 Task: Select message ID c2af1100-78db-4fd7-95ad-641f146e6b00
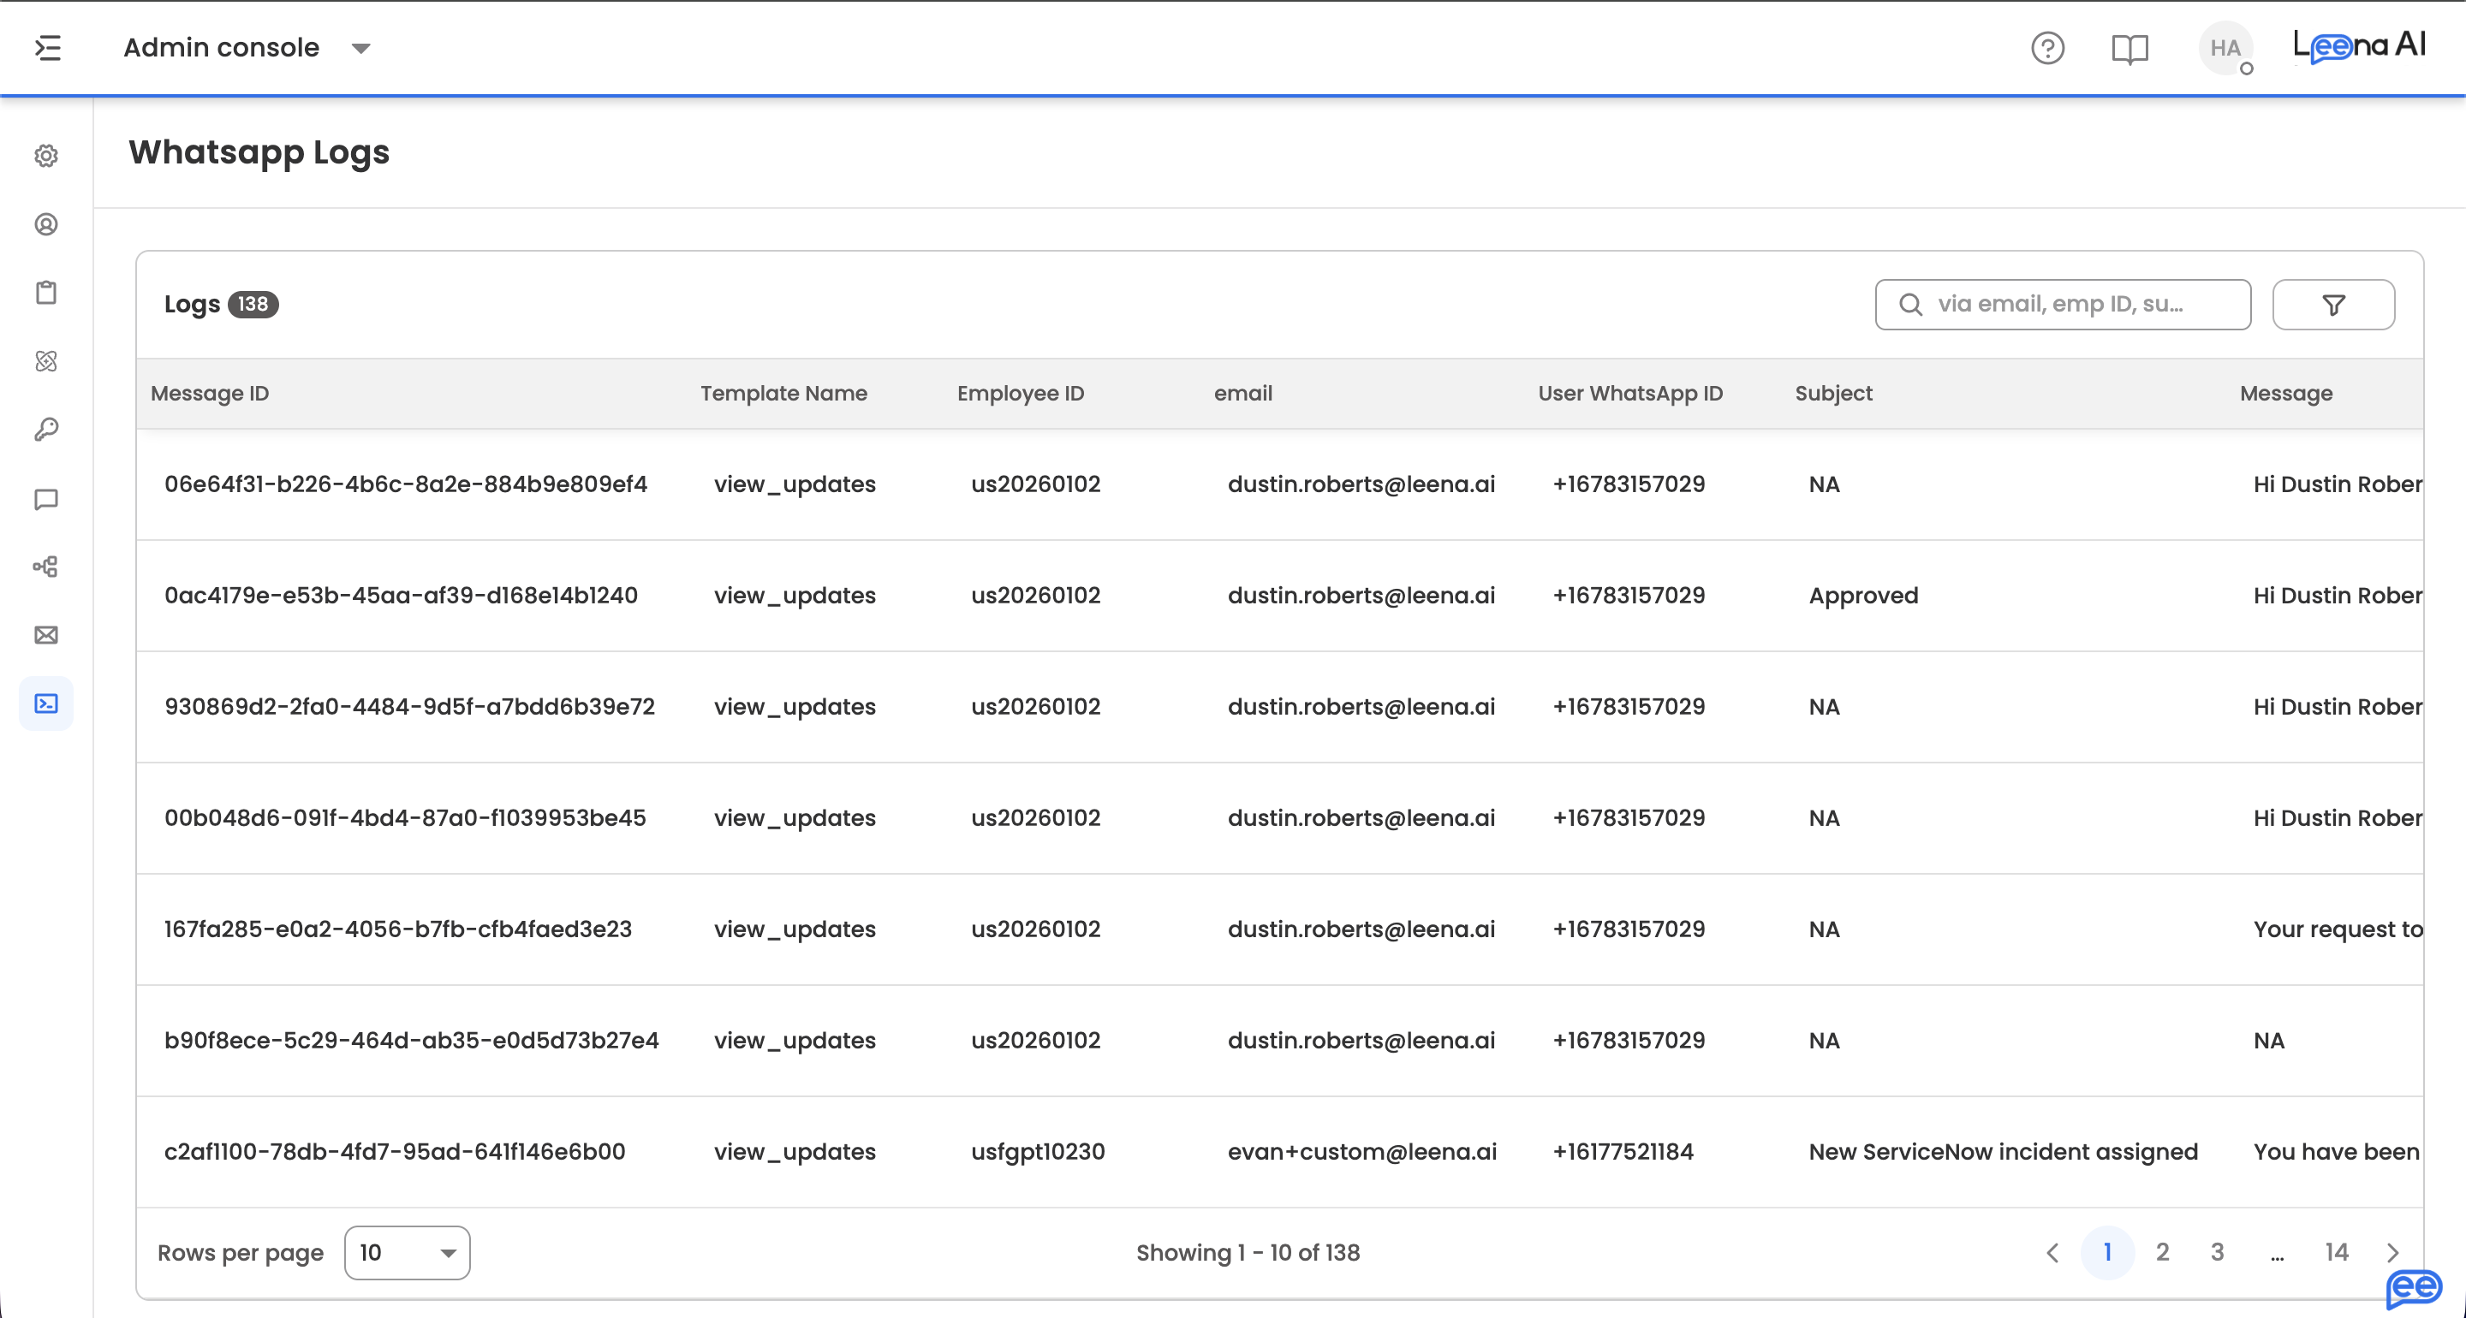[x=395, y=1151]
